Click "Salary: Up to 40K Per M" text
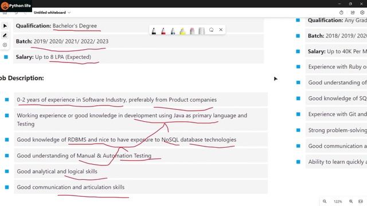Viewport: 367px width, 206px height. (x=337, y=51)
